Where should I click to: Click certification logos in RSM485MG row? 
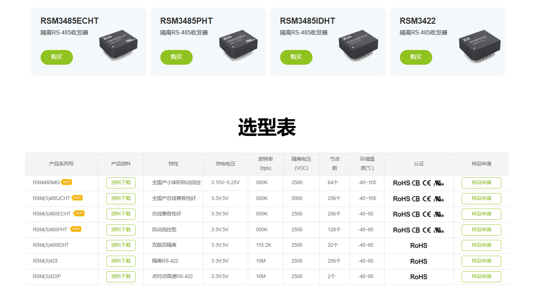[x=419, y=183]
